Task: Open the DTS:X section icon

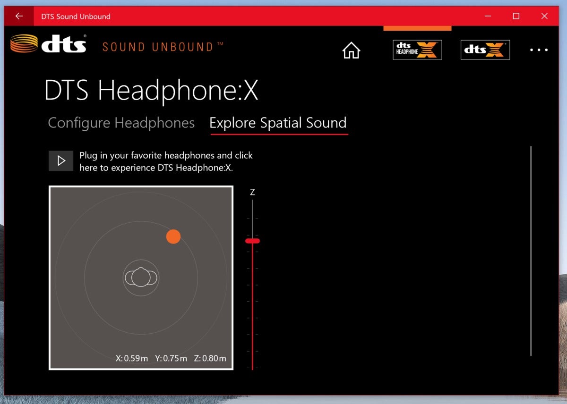Action: click(x=485, y=50)
